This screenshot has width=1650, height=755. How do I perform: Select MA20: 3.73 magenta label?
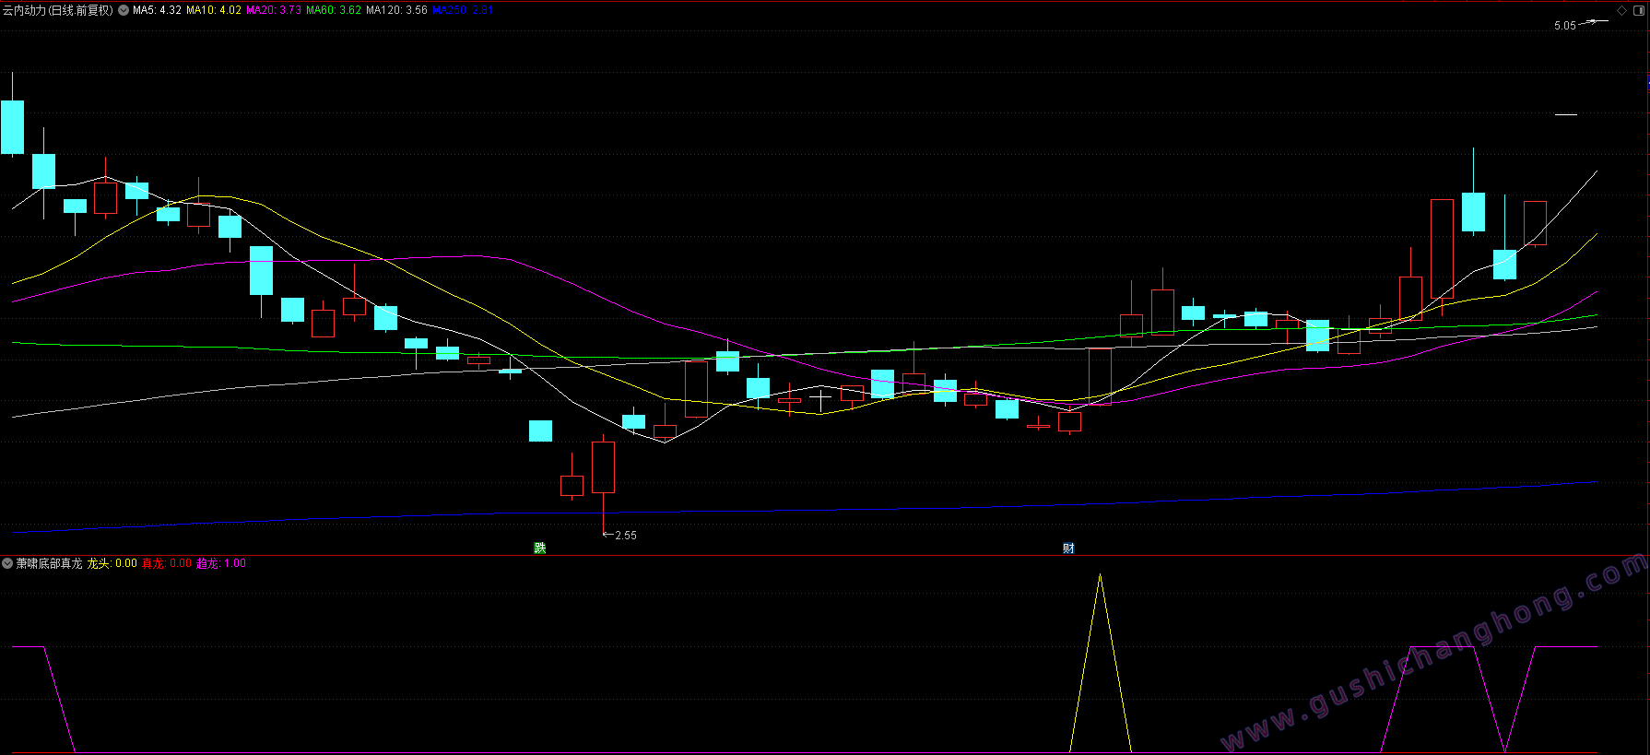(x=274, y=10)
